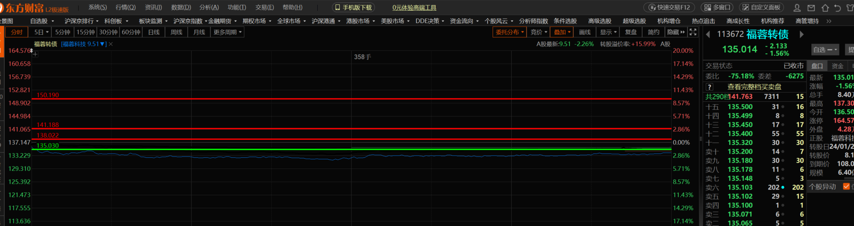
Task: Open 分析师指数 toolbar item
Action: (534, 21)
